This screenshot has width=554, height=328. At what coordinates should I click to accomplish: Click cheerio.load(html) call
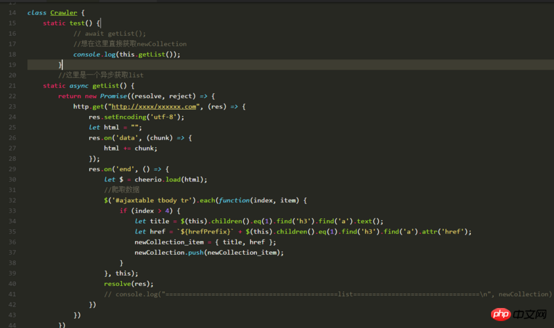tap(169, 180)
